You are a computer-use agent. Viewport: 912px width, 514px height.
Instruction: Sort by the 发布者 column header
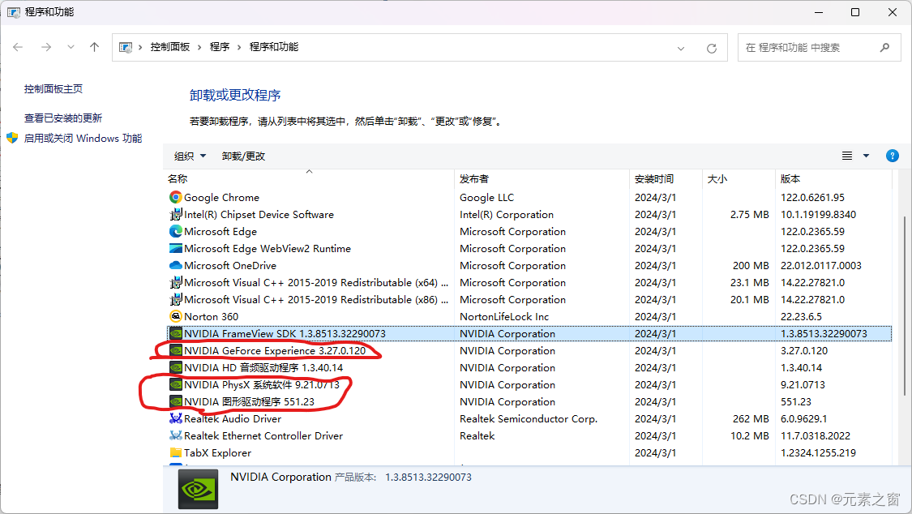(542, 178)
